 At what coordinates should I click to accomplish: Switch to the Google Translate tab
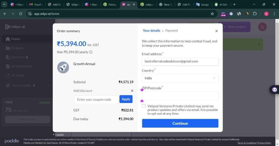tap(203, 4)
